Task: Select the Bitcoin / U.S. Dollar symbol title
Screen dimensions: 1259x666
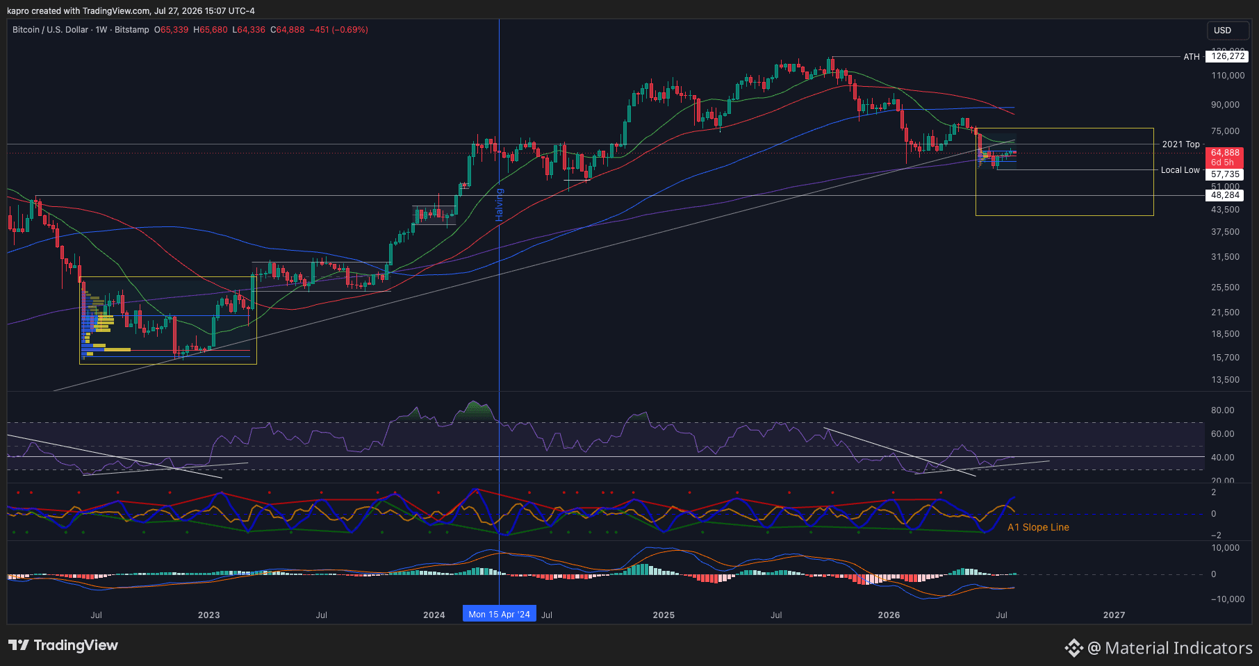Action: pos(51,30)
